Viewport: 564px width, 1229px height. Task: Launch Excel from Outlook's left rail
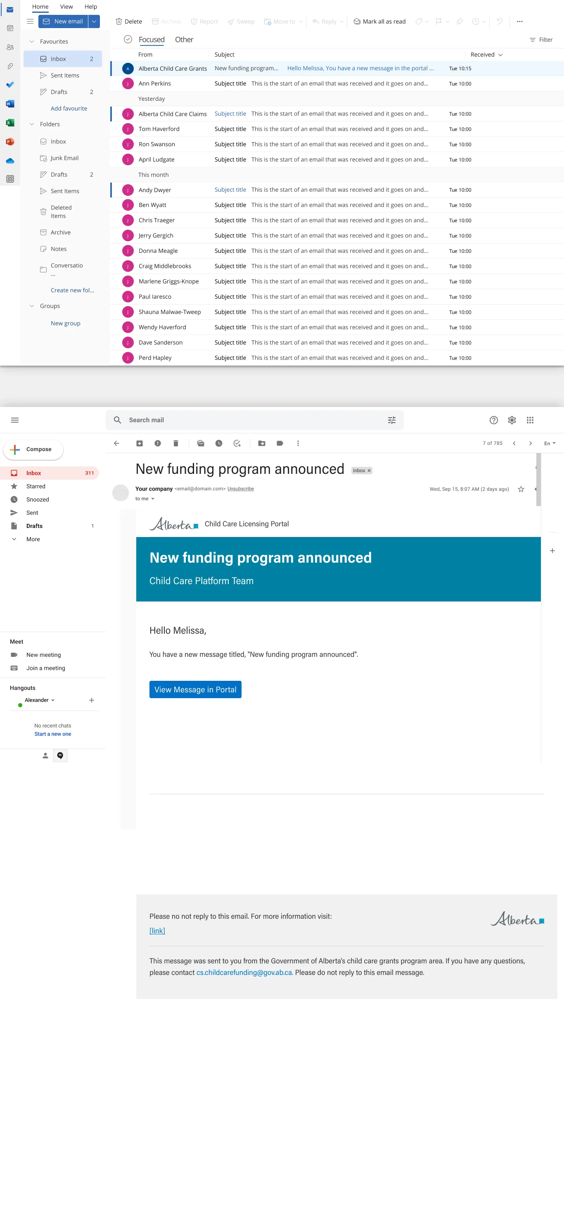[10, 123]
